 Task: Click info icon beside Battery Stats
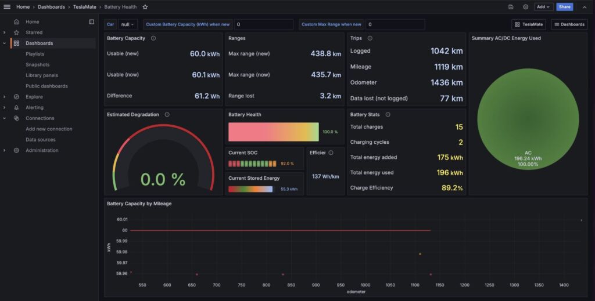388,115
